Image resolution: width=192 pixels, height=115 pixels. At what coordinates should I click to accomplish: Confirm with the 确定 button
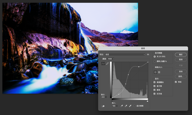point(181,54)
